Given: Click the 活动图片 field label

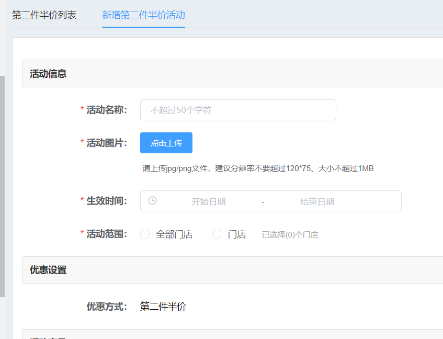Looking at the screenshot, I should point(106,143).
